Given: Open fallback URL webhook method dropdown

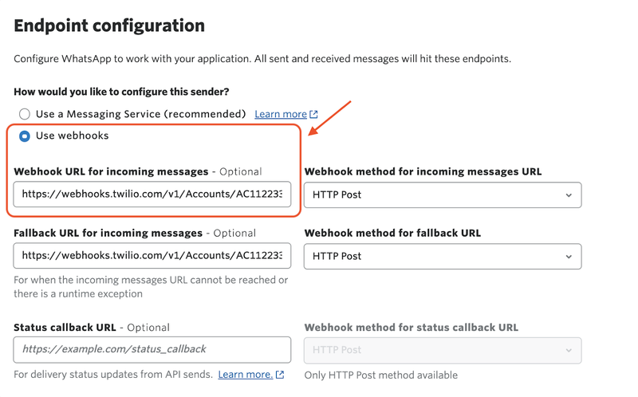Looking at the screenshot, I should [443, 256].
